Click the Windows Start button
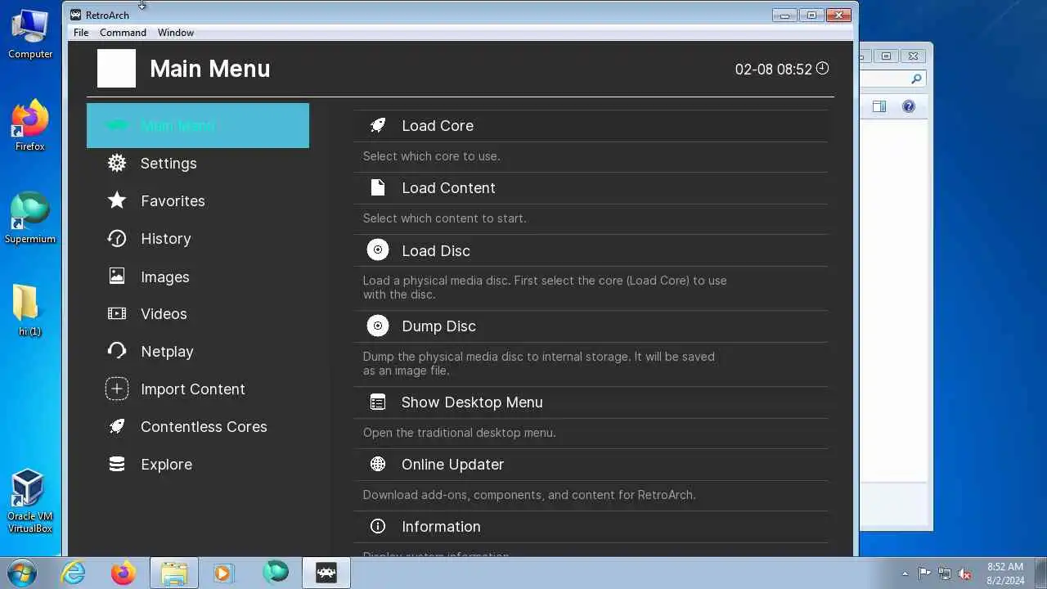The image size is (1047, 589). click(x=21, y=573)
